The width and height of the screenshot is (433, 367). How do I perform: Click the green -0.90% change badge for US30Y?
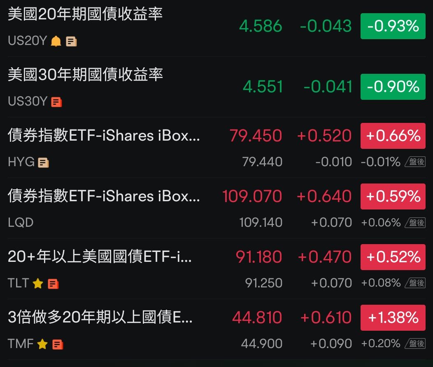coord(393,87)
